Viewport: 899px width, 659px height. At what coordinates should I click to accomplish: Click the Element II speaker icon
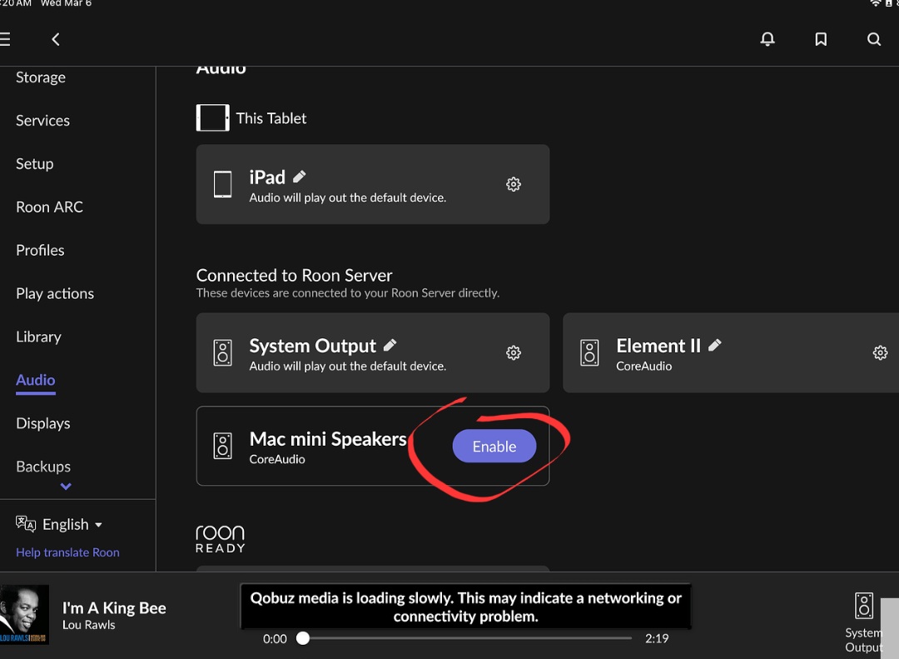click(x=589, y=352)
